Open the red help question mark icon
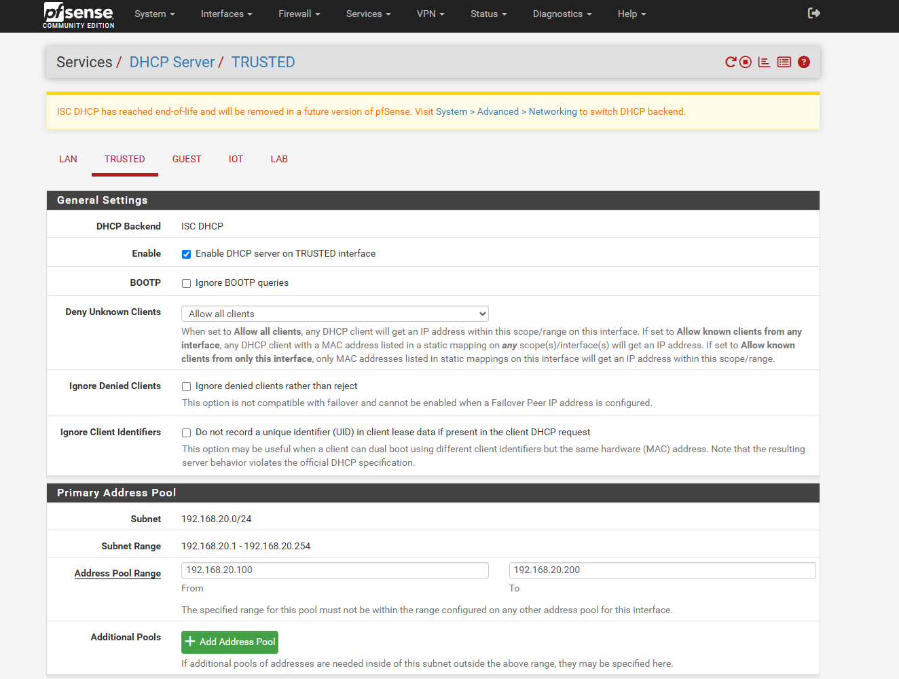Image resolution: width=899 pixels, height=679 pixels. (804, 62)
